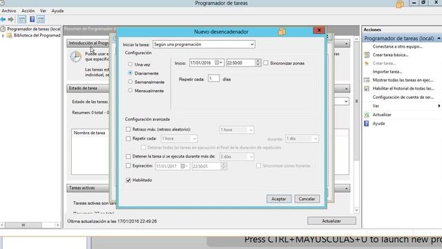442x249 pixels.
Task: Click the Cancelar button
Action: click(x=307, y=199)
